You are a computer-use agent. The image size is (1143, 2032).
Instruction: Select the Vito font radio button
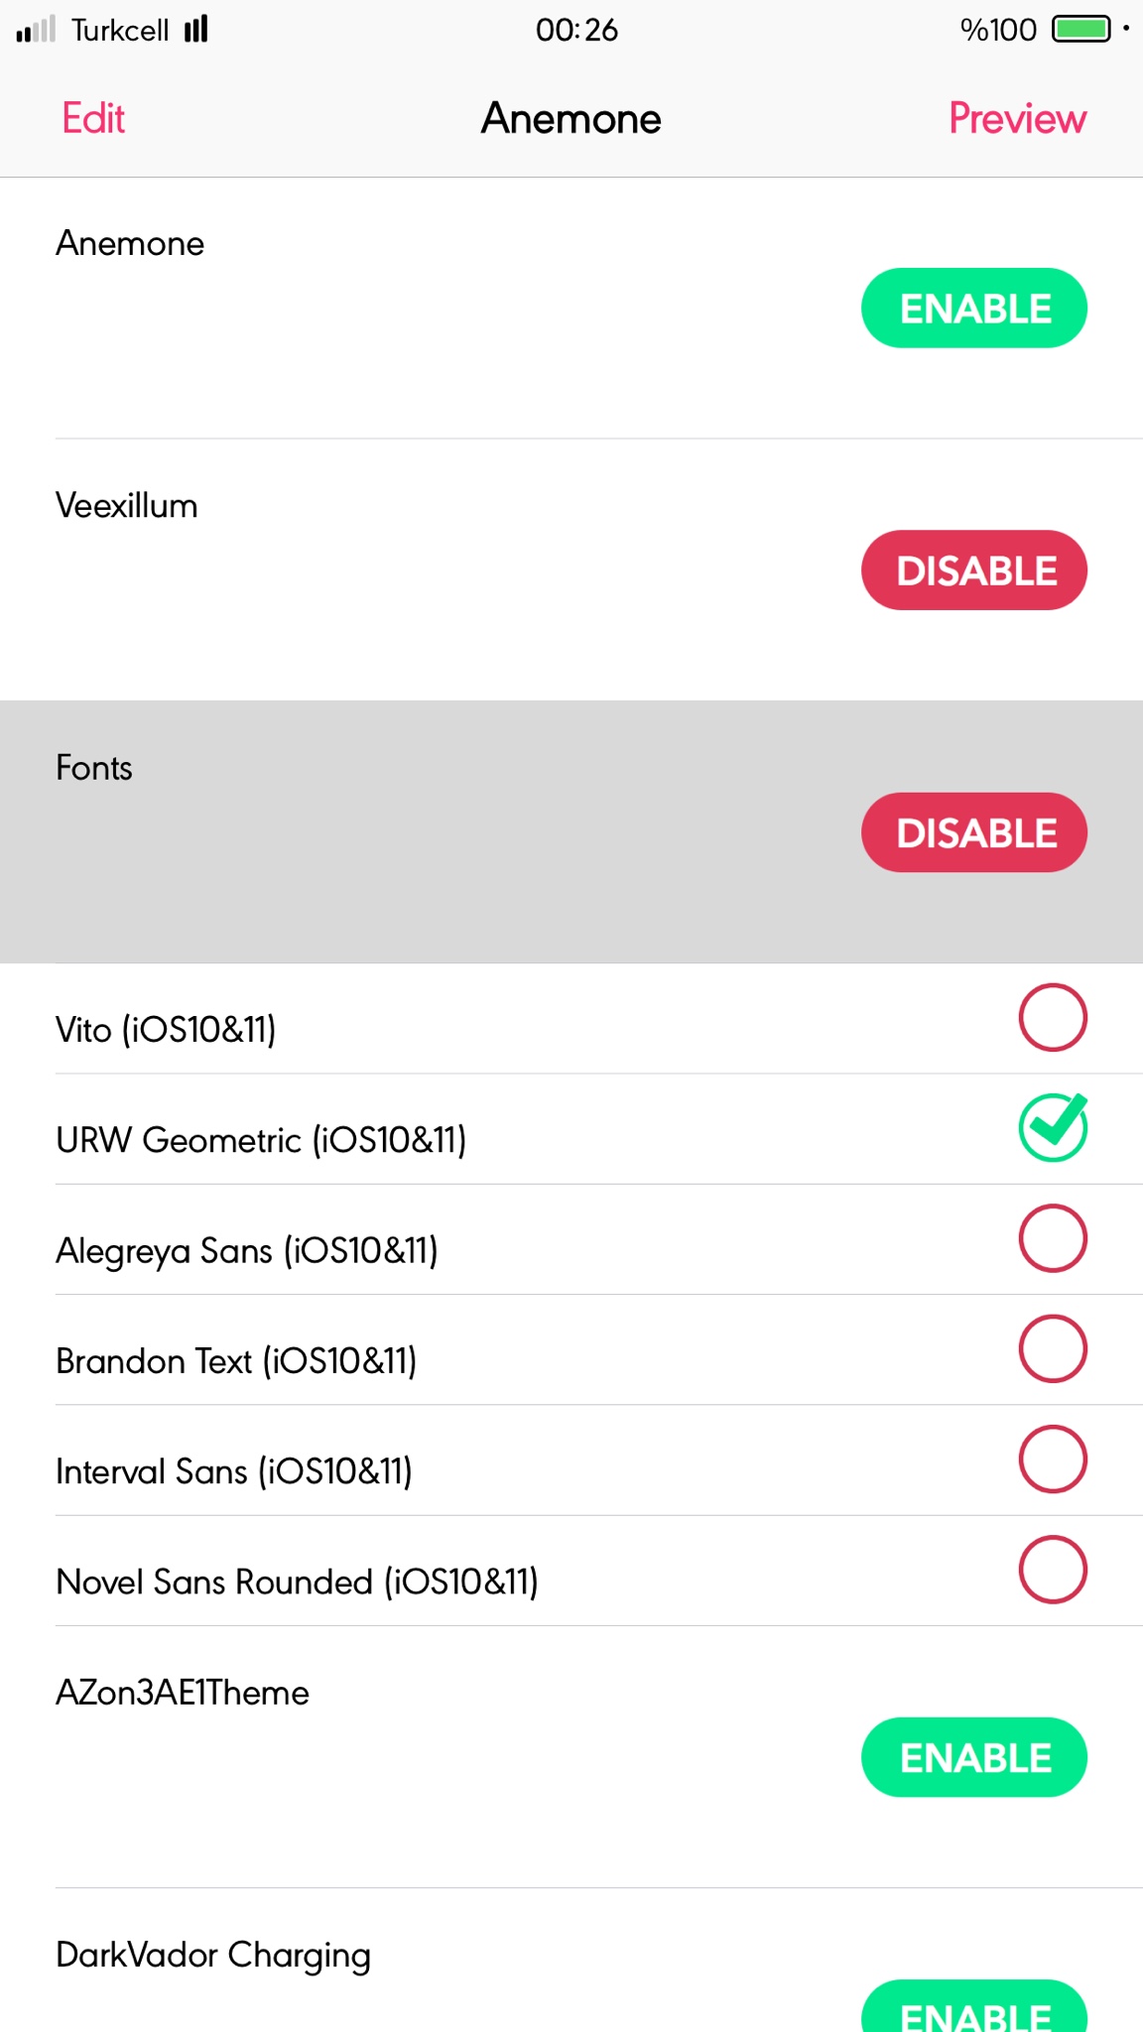point(1053,1018)
